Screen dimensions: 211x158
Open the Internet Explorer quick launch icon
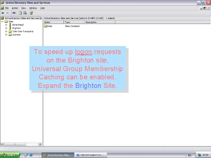pos(31,155)
